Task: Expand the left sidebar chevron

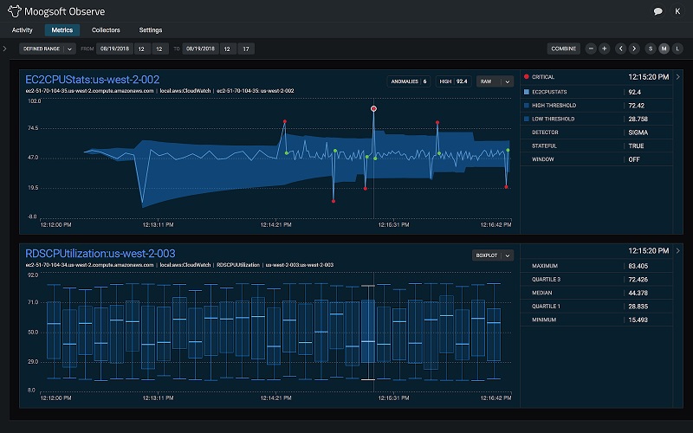Action: point(5,48)
